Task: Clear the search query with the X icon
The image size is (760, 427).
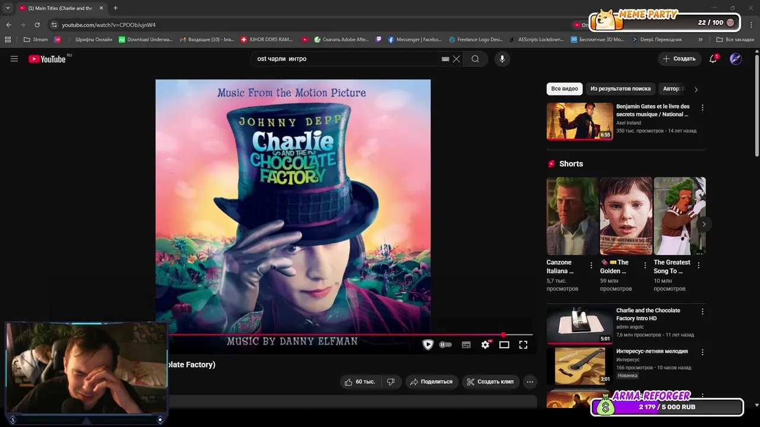Action: click(x=457, y=59)
